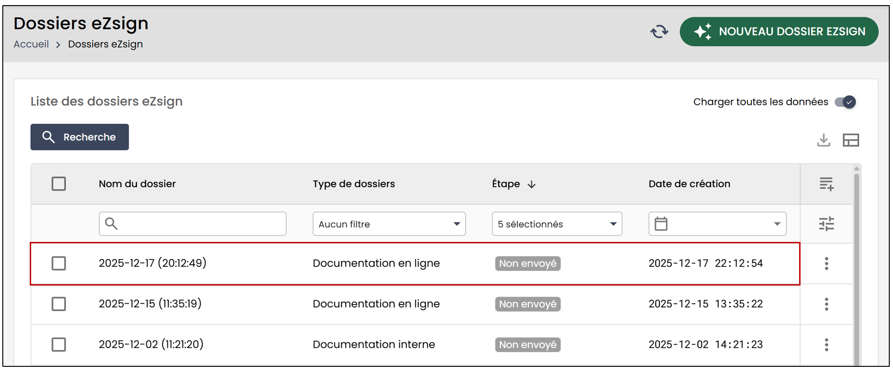The height and width of the screenshot is (371, 893).
Task: Open the three-dot menu for the 2025-12-02 dossier
Action: (x=826, y=345)
